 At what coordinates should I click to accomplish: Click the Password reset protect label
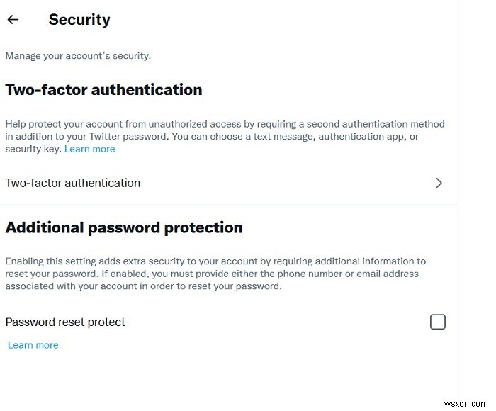point(65,322)
